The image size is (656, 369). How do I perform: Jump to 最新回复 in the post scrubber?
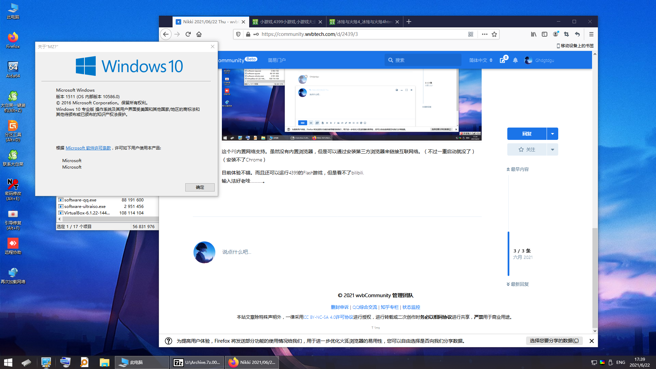[x=518, y=284]
